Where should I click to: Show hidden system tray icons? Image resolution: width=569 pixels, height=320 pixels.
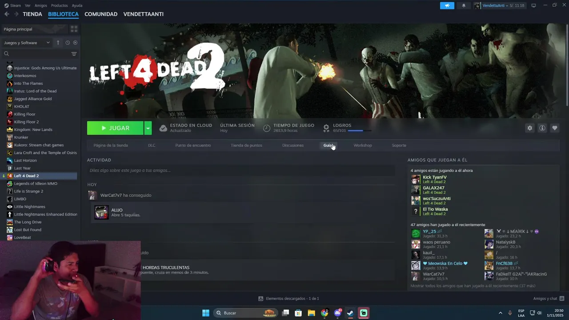tap(500, 313)
